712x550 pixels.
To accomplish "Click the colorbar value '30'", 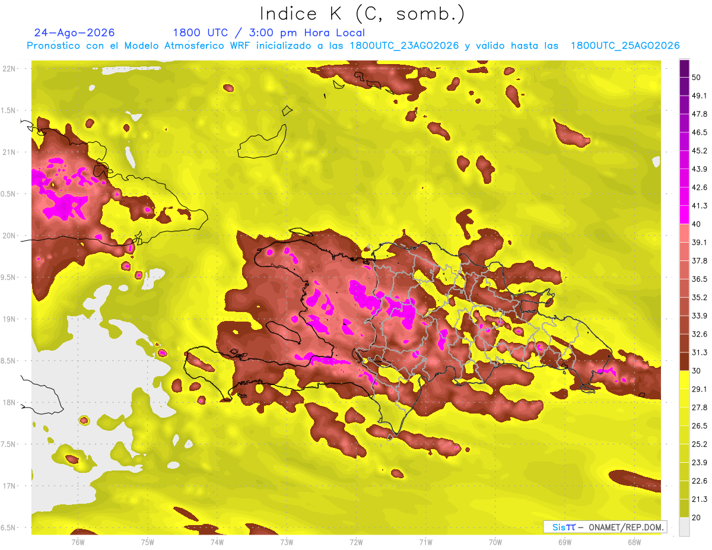I will [x=696, y=371].
